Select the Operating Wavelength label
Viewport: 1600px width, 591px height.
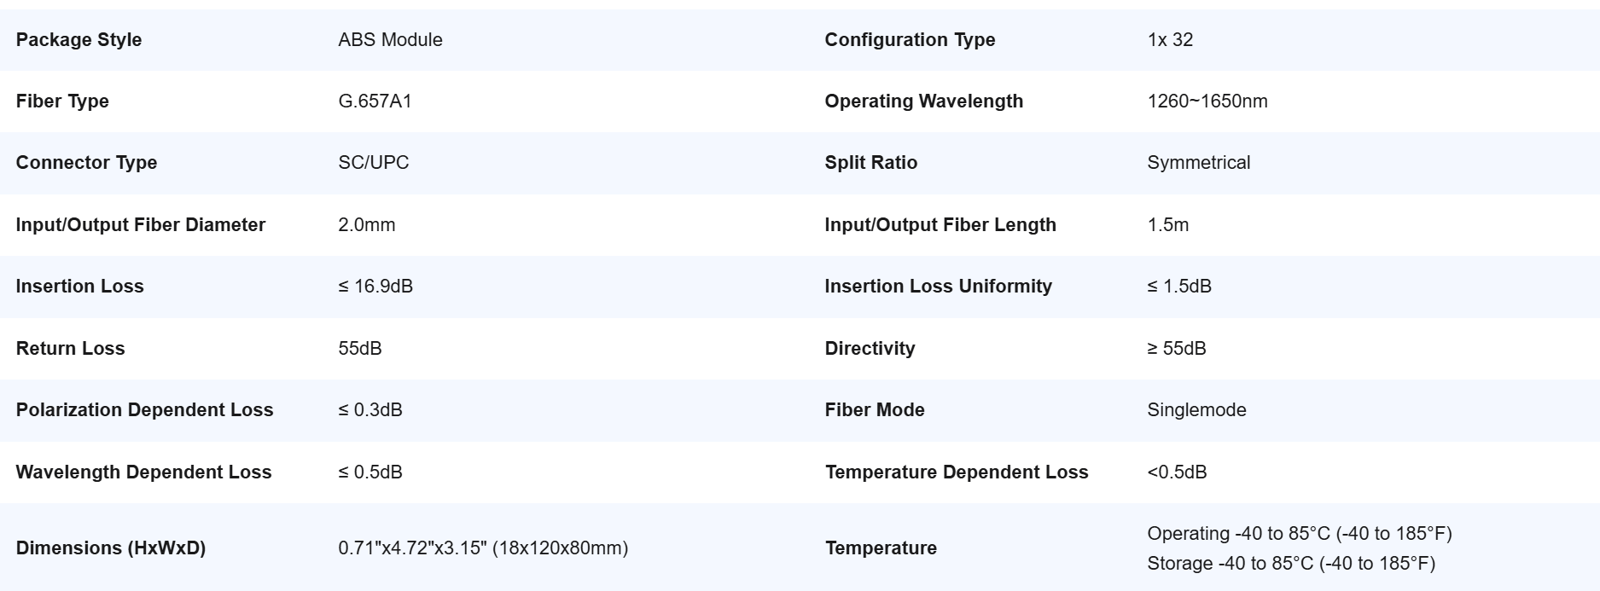pyautogui.click(x=923, y=101)
